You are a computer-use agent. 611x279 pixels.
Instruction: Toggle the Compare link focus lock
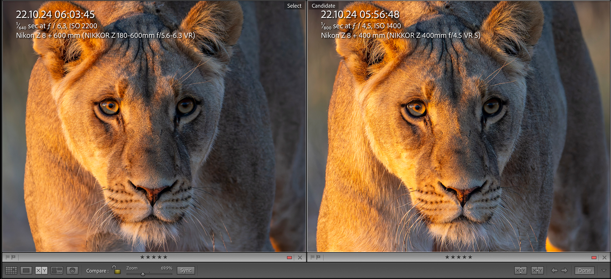tap(116, 269)
